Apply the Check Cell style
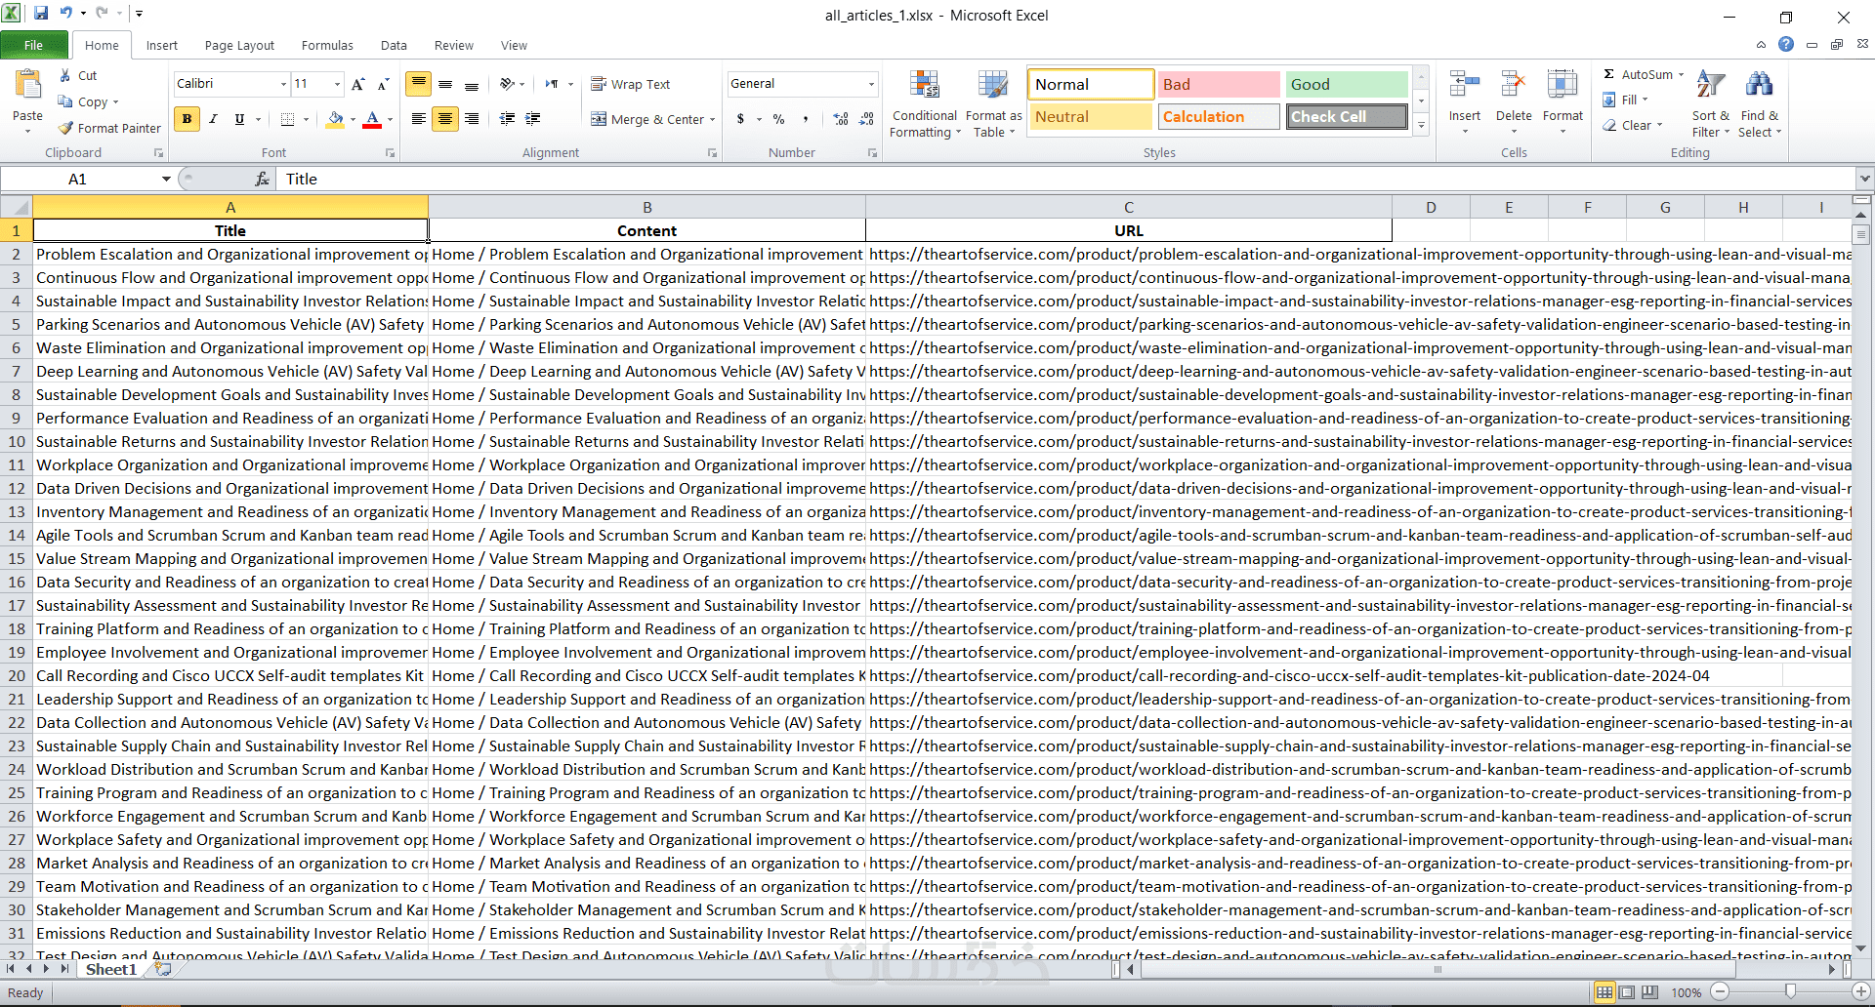The height and width of the screenshot is (1007, 1875). pyautogui.click(x=1347, y=117)
